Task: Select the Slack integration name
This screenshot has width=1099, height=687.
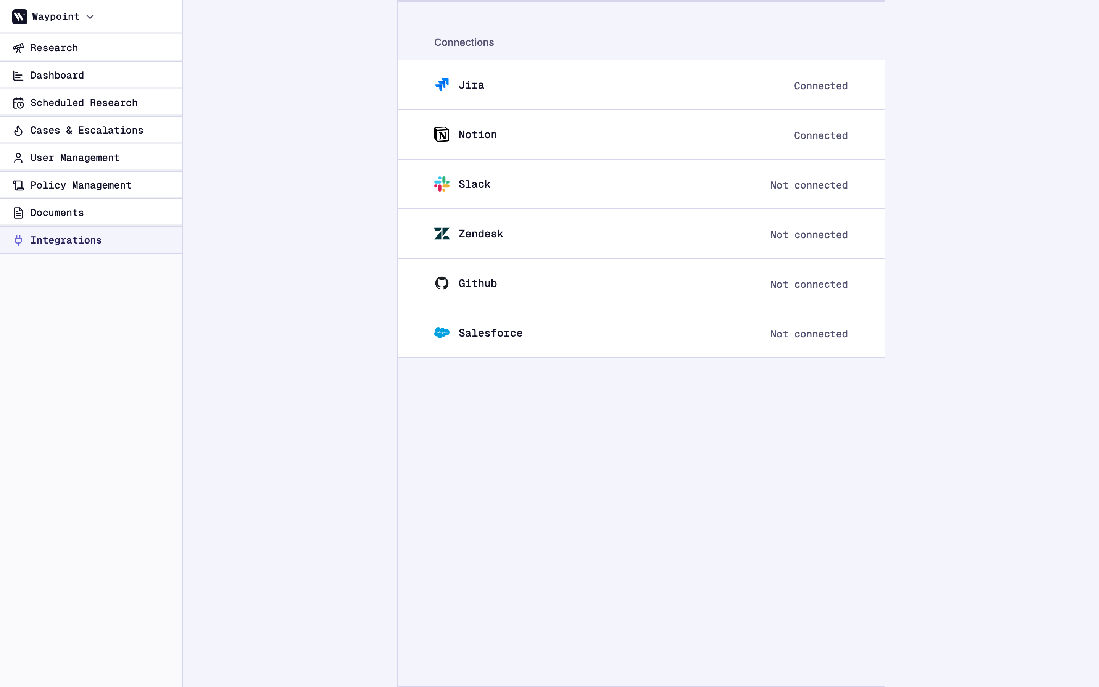Action: coord(474,184)
